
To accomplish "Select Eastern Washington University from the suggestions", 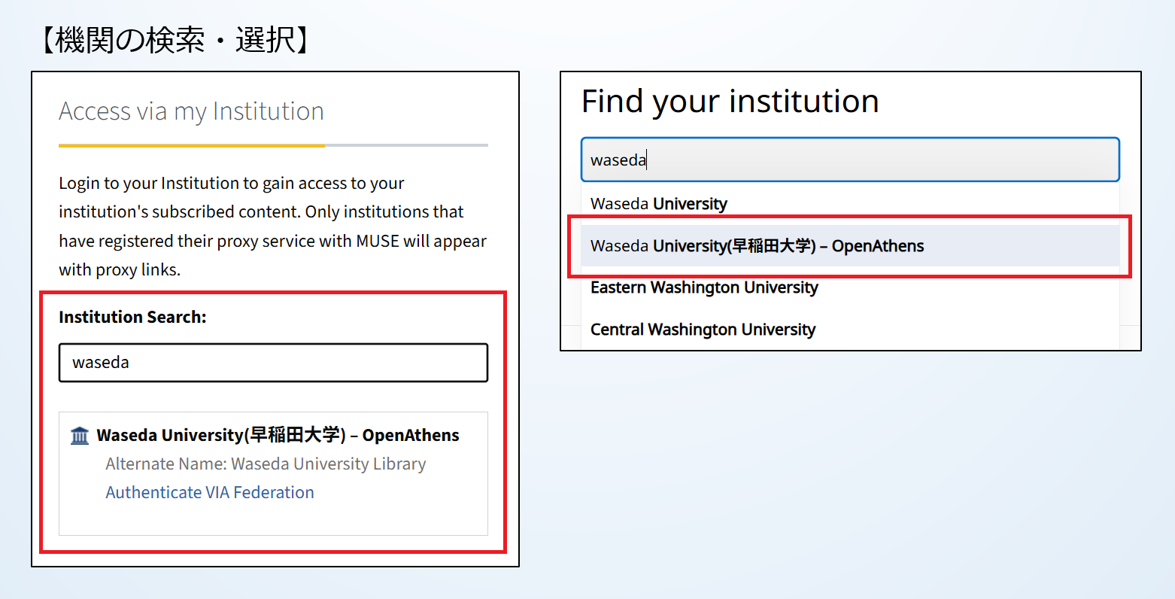I will (x=704, y=287).
